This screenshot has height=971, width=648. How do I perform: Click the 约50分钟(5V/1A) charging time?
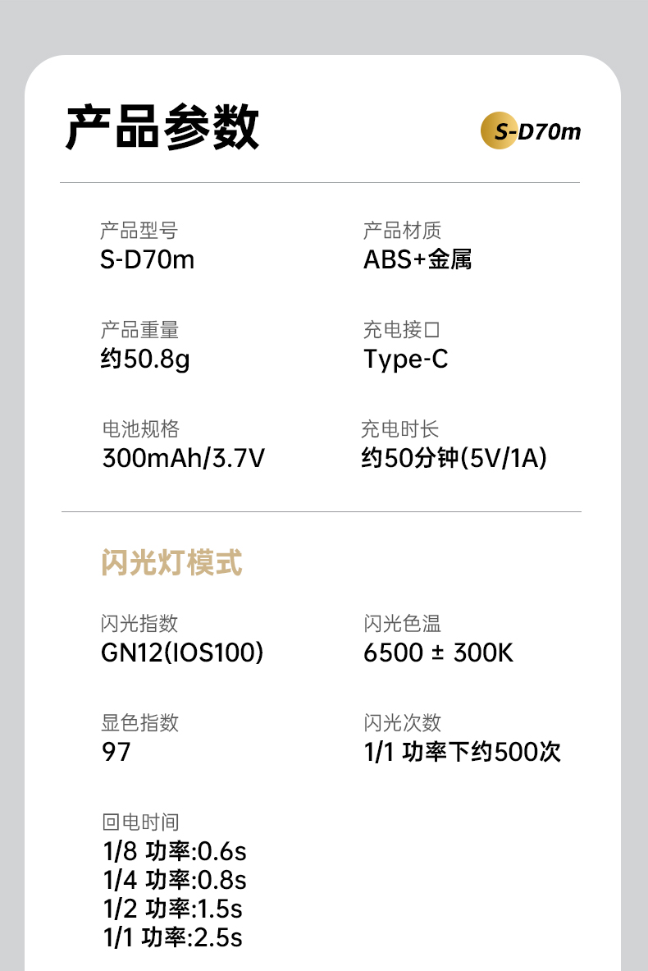click(x=454, y=458)
